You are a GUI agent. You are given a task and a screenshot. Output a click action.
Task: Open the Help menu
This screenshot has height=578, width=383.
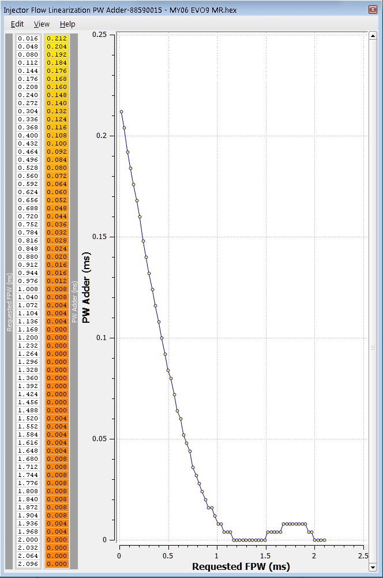tap(67, 24)
